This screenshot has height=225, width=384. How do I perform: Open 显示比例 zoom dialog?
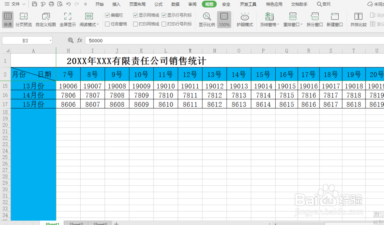207,20
